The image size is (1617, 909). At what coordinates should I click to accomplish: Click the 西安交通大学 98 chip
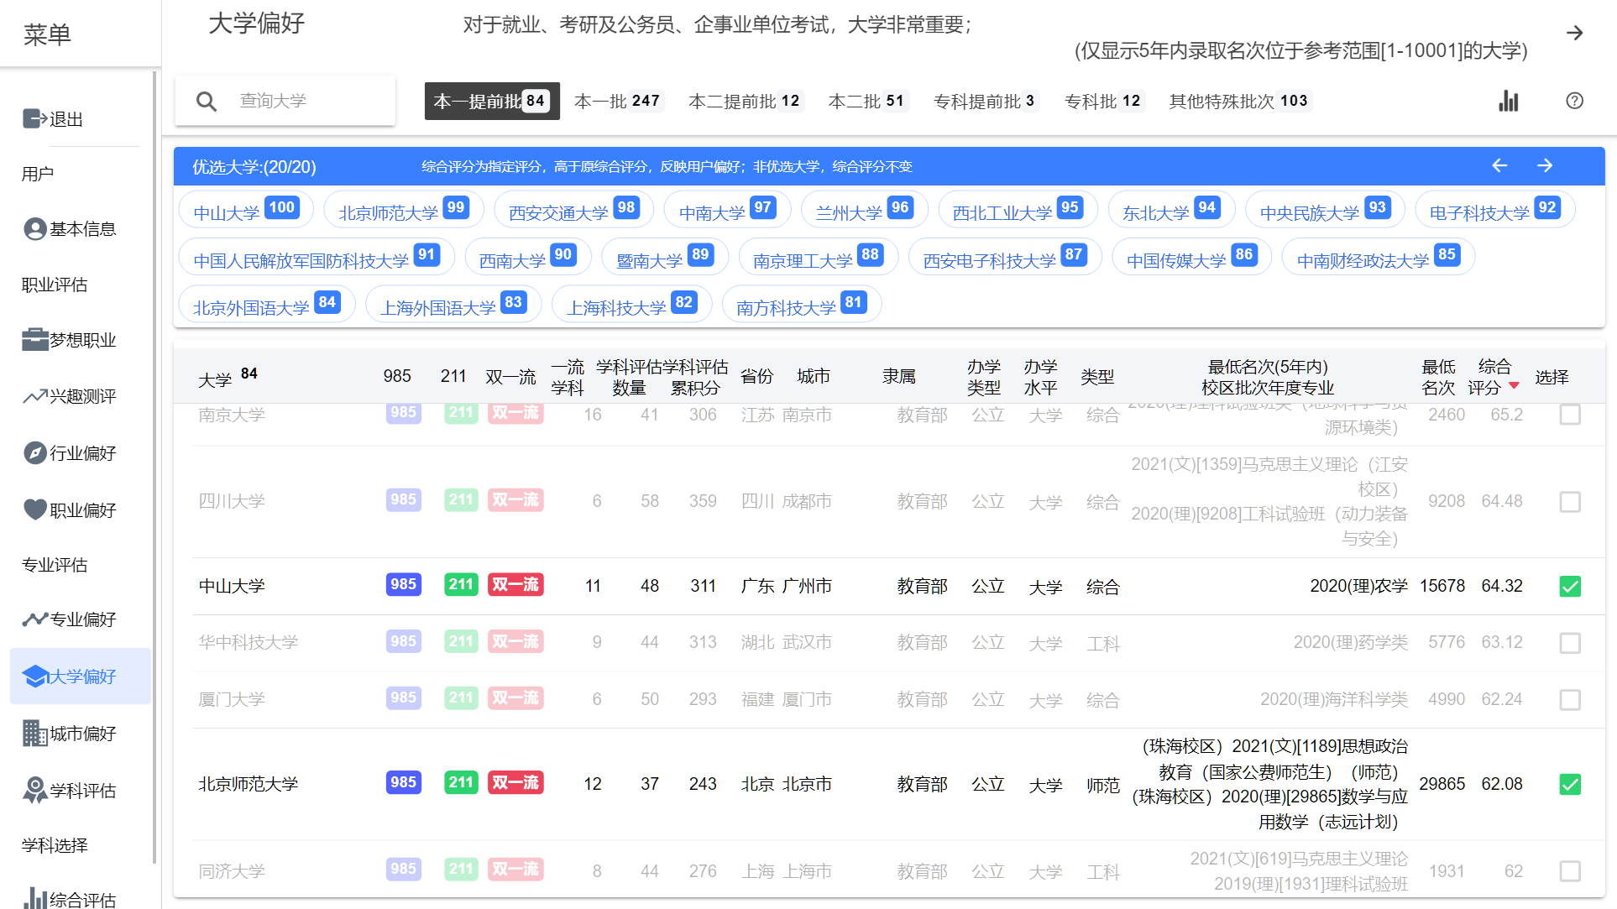(574, 210)
